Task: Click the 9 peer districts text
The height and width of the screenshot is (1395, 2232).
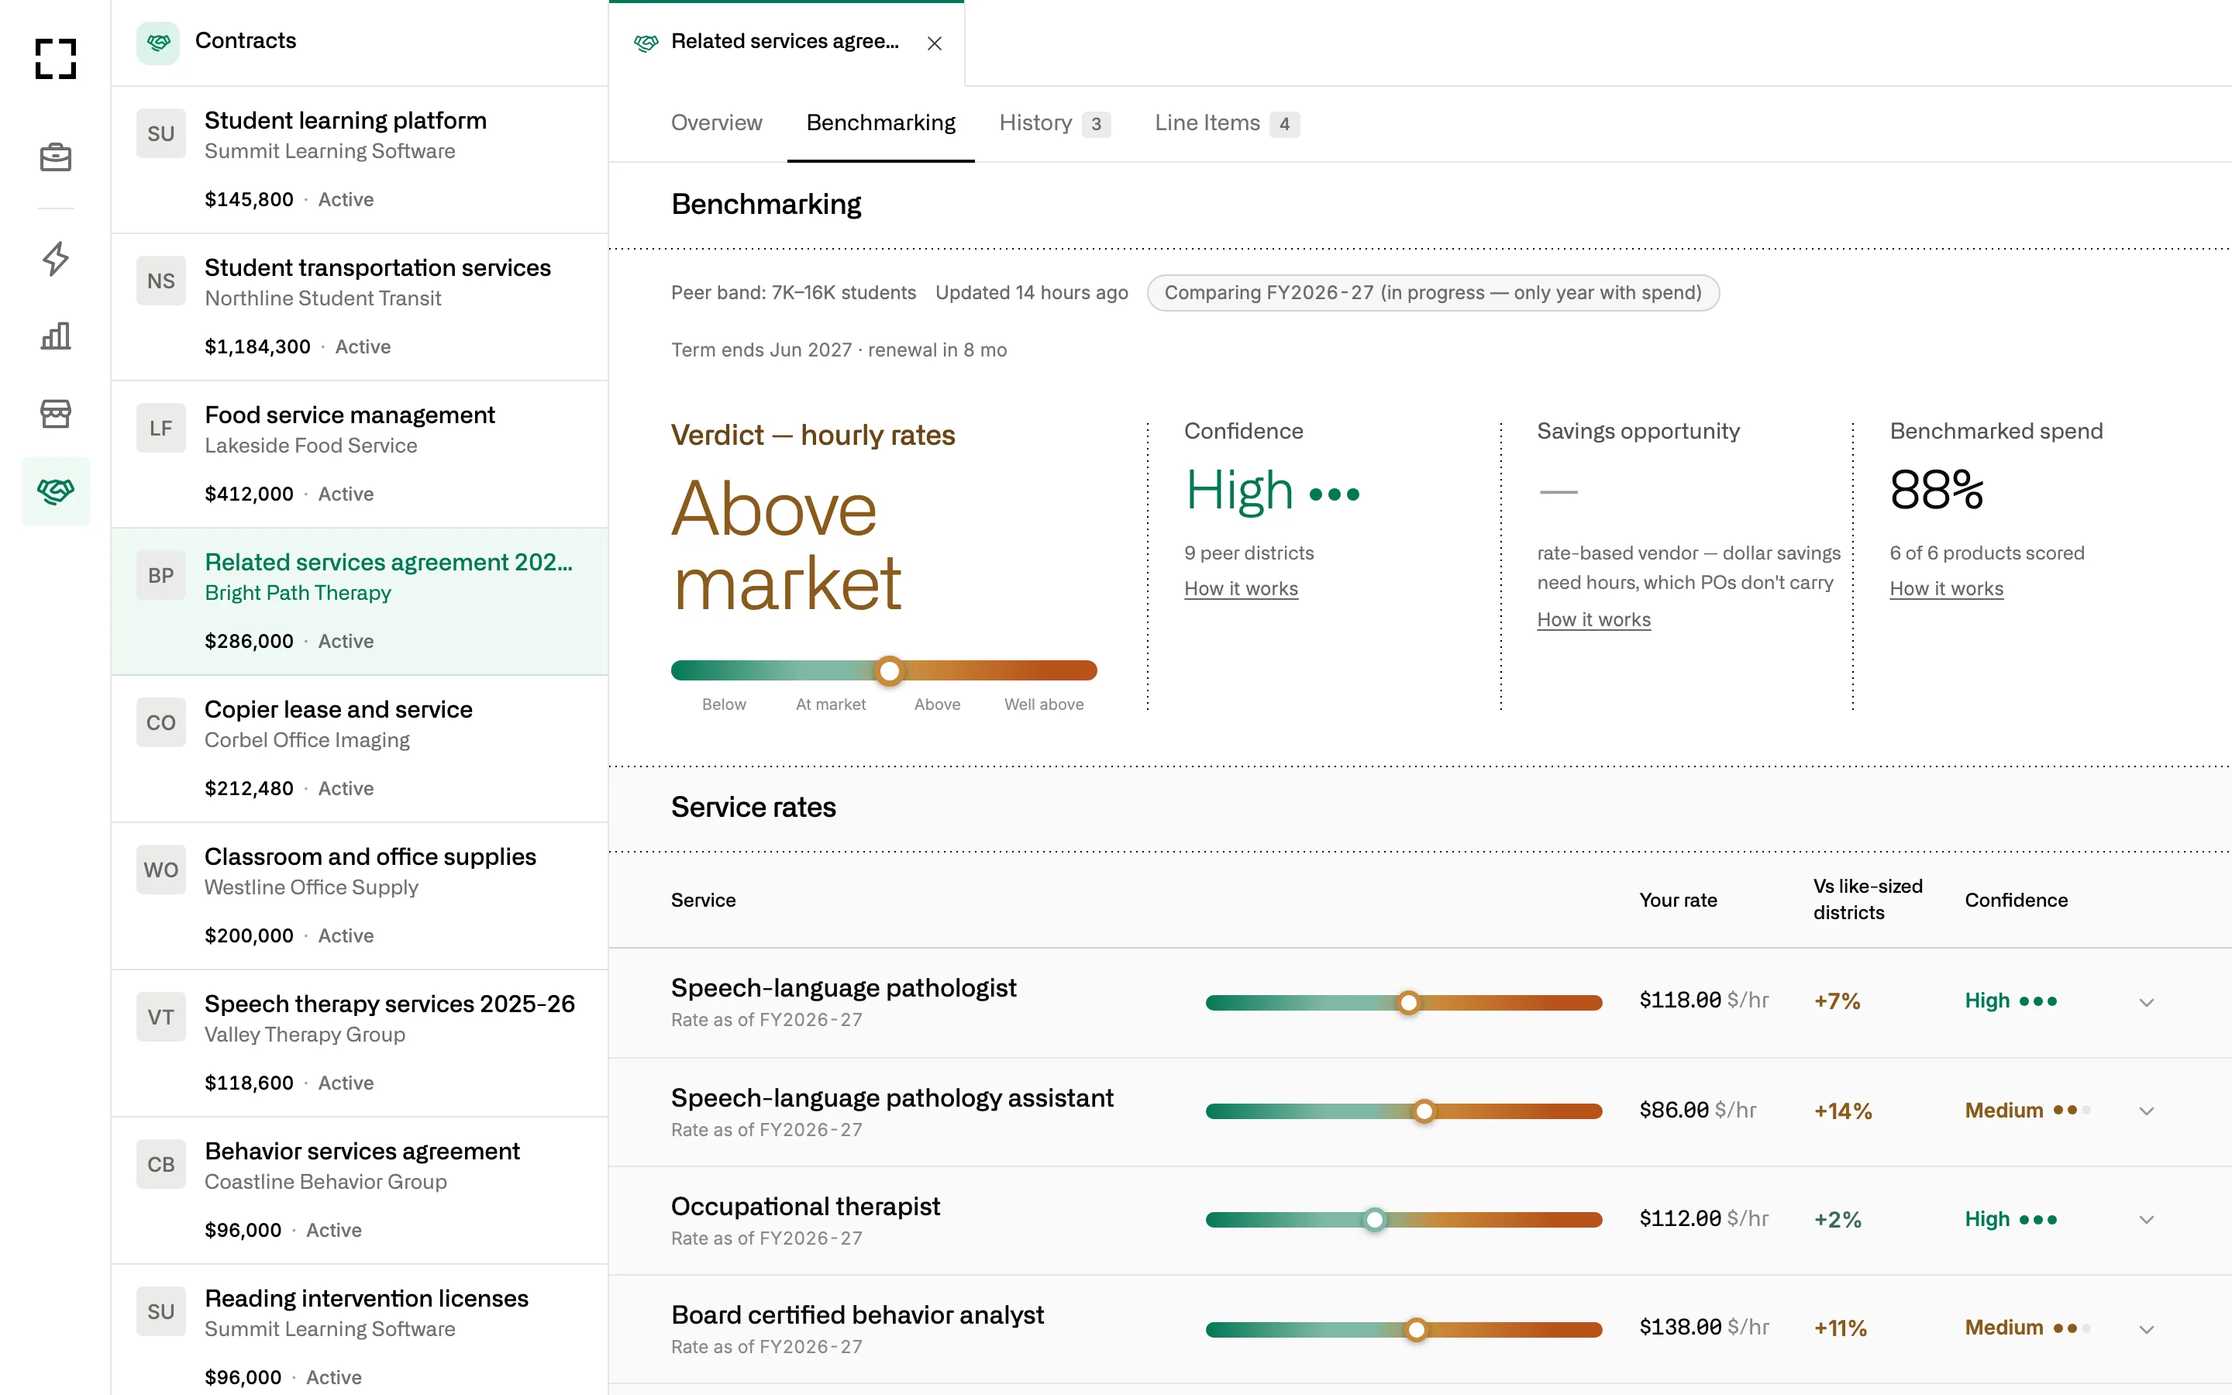Action: 1249,553
